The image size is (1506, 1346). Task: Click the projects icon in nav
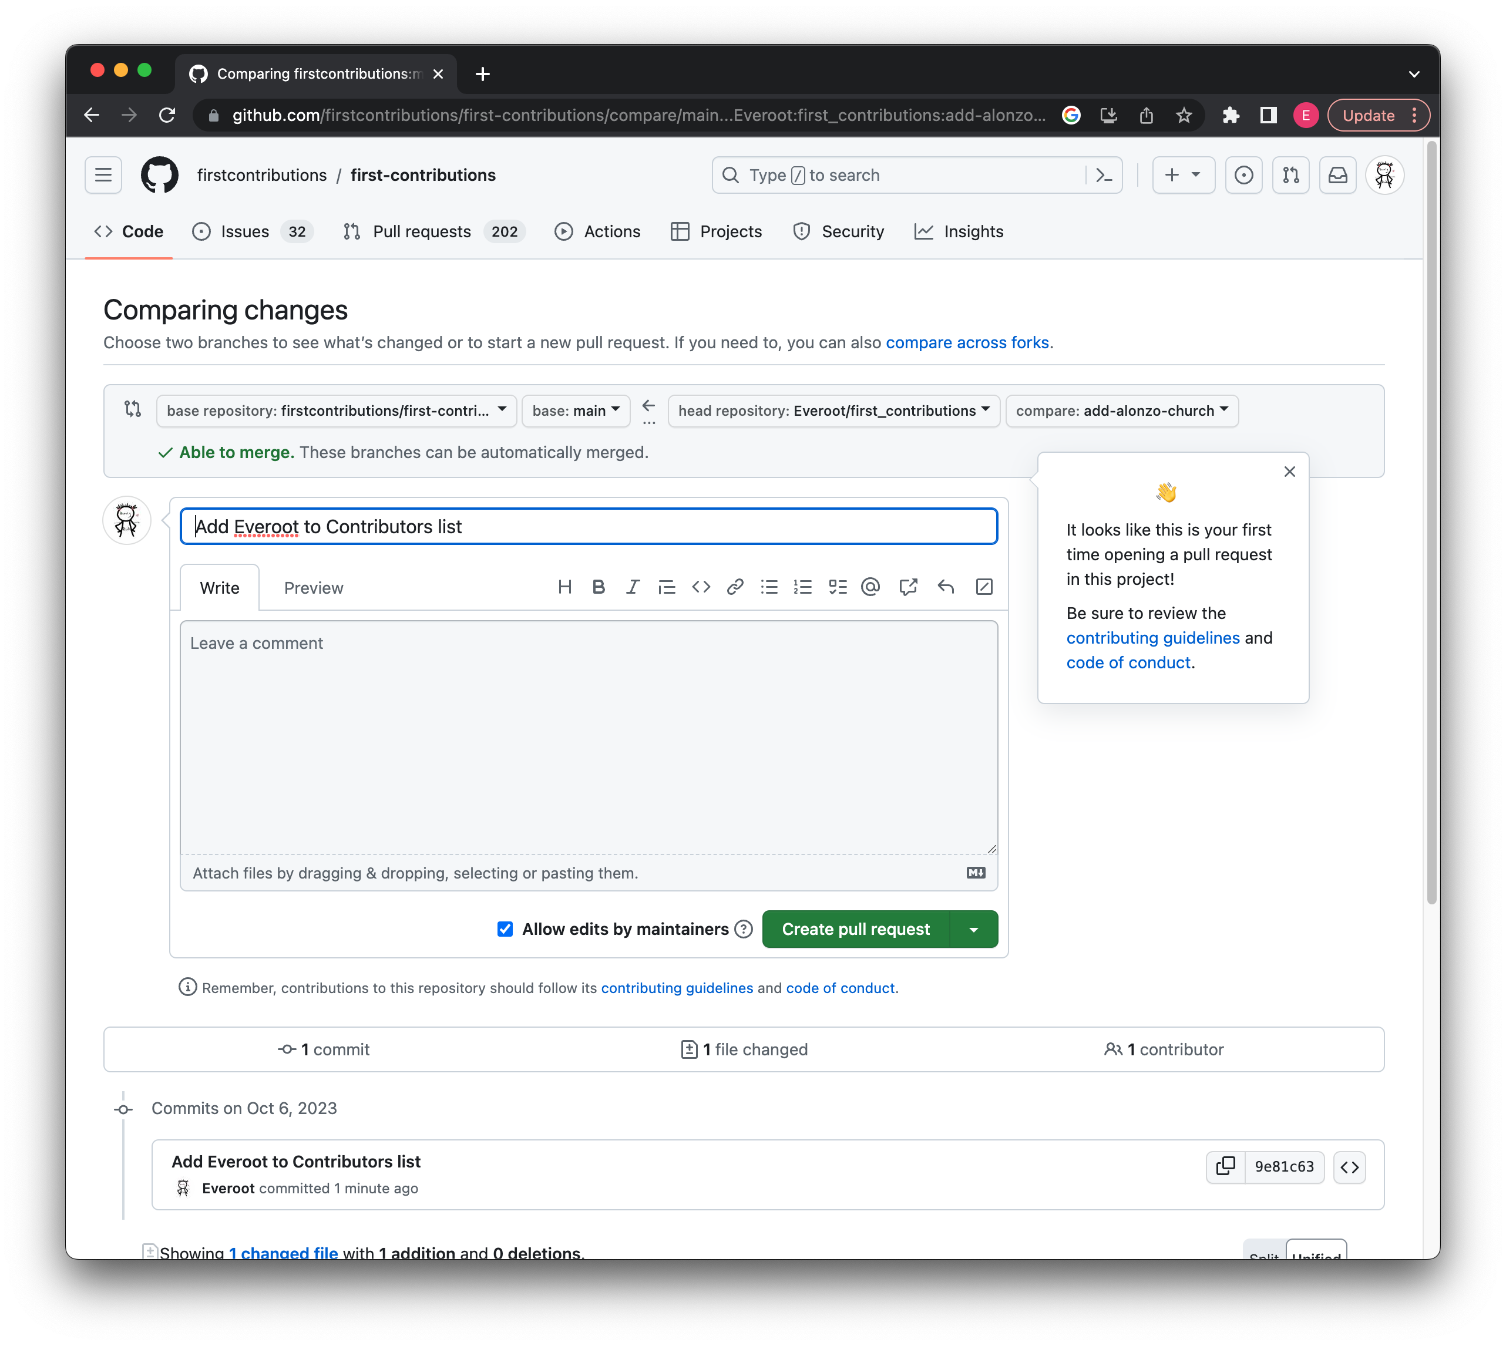pyautogui.click(x=677, y=231)
